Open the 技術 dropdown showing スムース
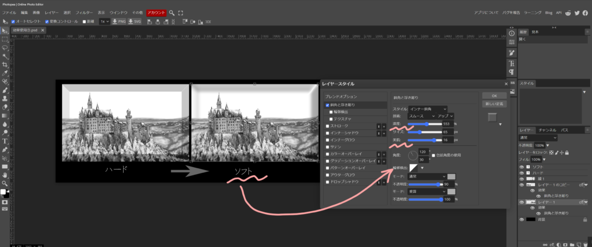Screen dimensions: 592x247 point(421,116)
